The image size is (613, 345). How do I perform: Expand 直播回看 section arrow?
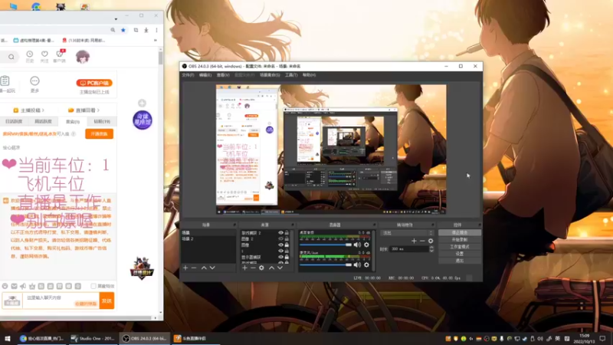click(x=98, y=110)
